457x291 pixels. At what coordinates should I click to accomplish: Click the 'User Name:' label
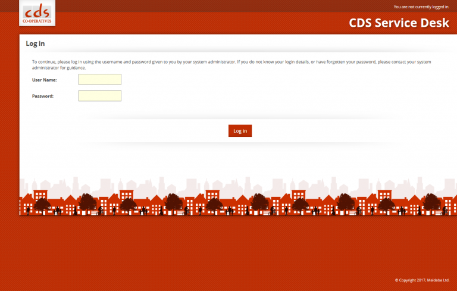45,80
